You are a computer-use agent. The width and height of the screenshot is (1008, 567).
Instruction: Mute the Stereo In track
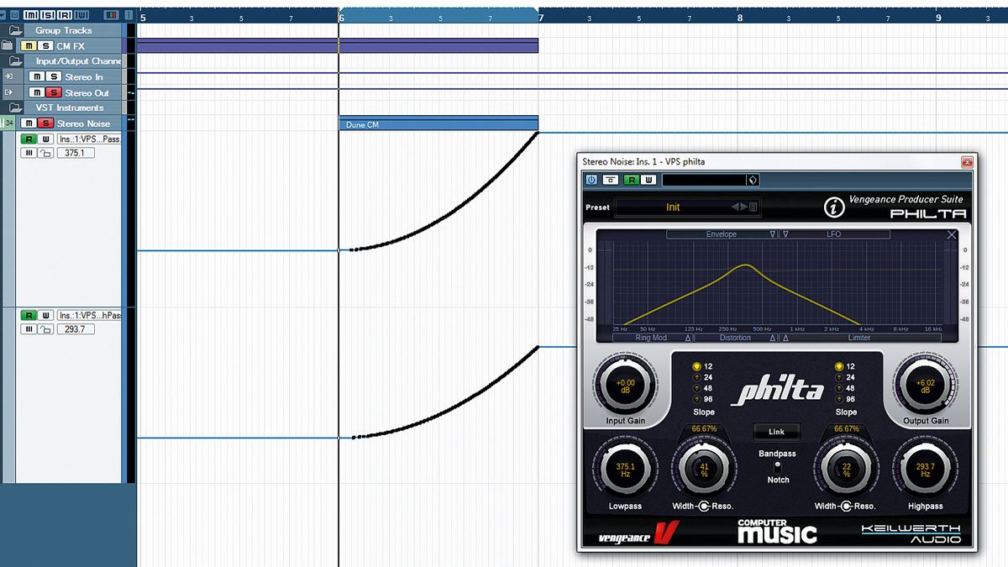point(38,76)
